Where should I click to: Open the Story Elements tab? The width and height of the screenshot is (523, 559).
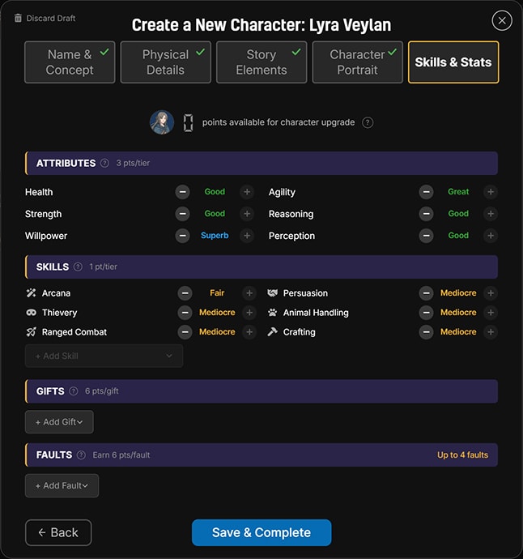click(261, 62)
